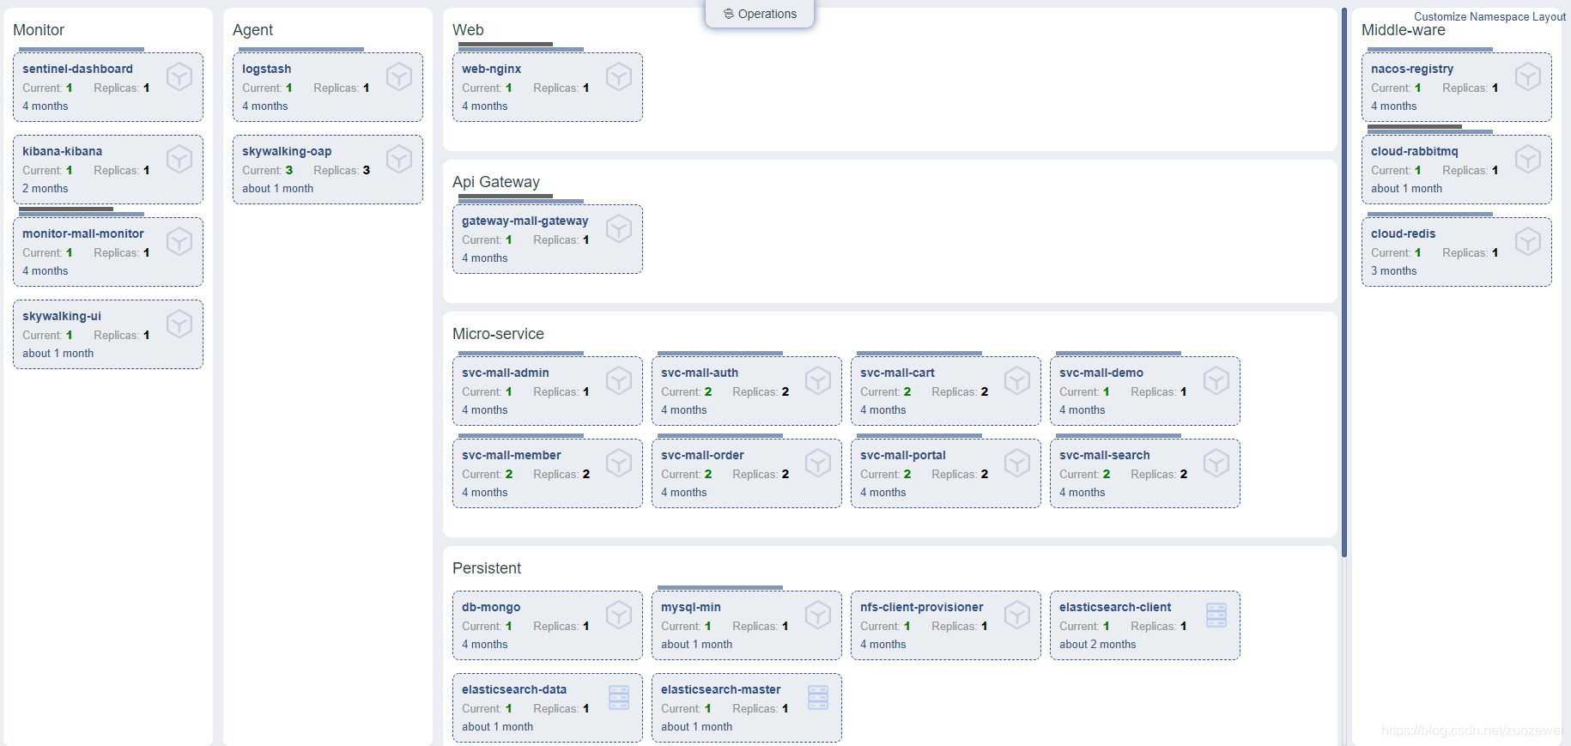Click the skywalking-oap deployment cube icon
Image resolution: width=1571 pixels, height=746 pixels.
pyautogui.click(x=399, y=160)
